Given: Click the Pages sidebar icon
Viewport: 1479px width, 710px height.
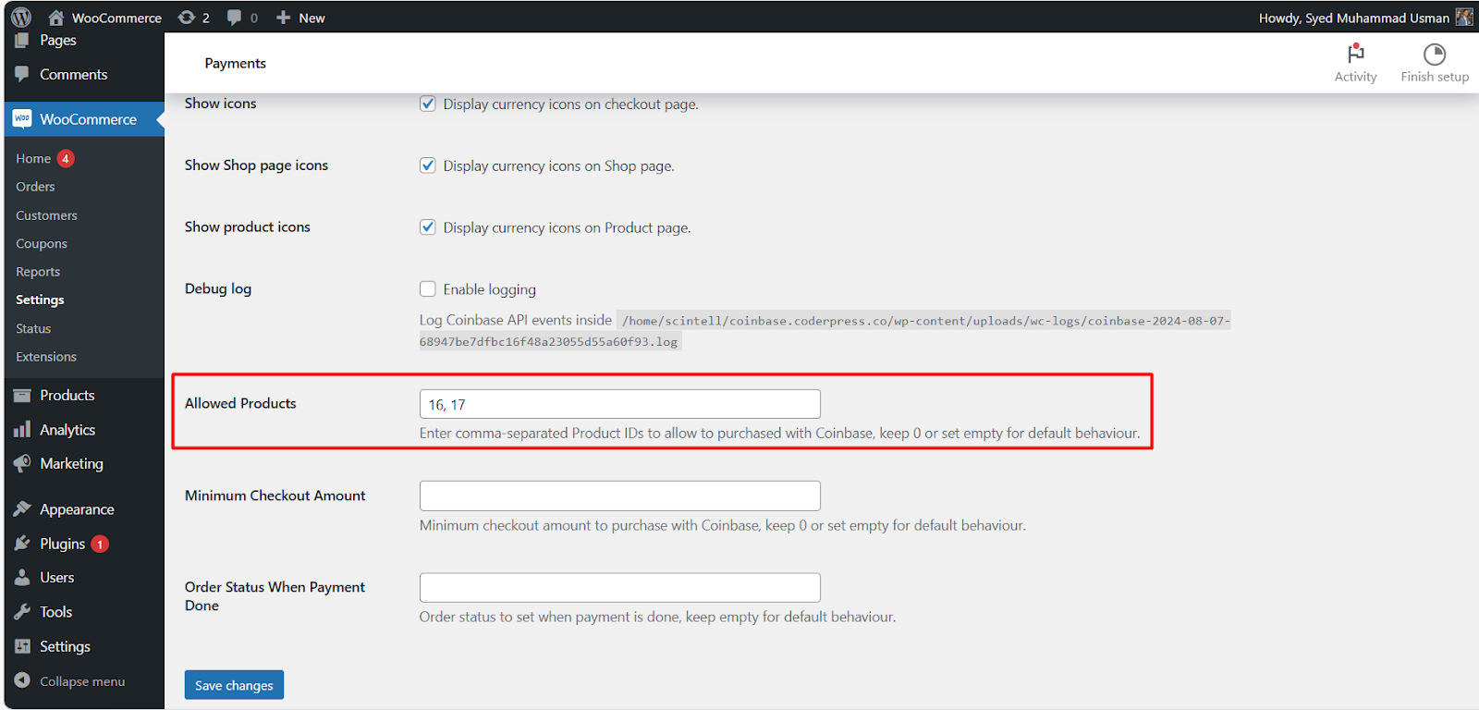Looking at the screenshot, I should 22,40.
